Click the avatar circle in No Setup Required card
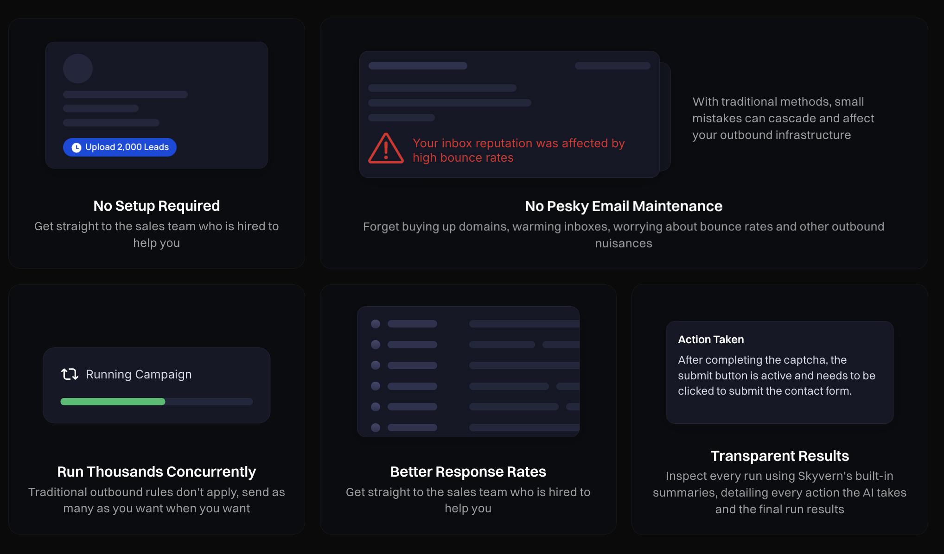The image size is (944, 554). click(78, 68)
